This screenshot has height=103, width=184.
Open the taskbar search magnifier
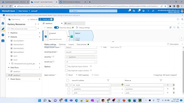click(x=45, y=100)
